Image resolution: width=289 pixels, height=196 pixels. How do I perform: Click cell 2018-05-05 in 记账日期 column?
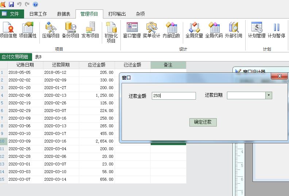click(25, 73)
